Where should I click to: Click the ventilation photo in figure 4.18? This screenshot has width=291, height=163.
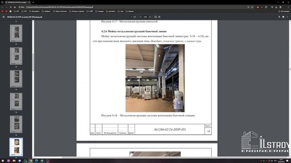pos(155,78)
